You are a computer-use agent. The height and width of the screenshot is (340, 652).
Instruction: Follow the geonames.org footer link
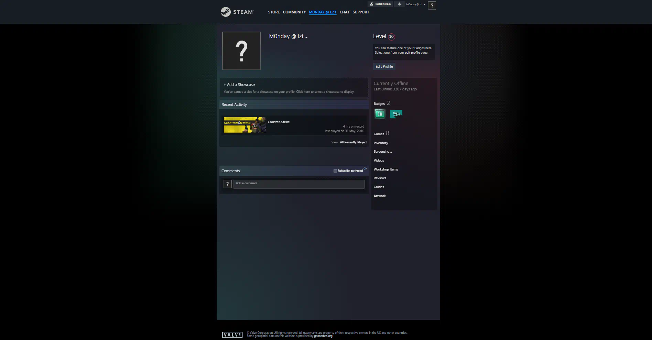[x=323, y=336]
